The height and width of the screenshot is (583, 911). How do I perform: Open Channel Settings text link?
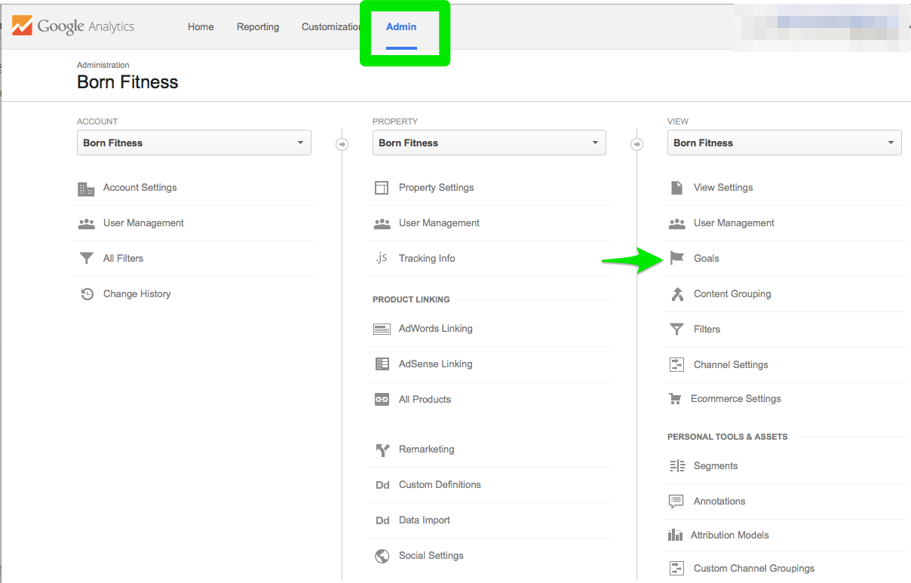tap(731, 365)
